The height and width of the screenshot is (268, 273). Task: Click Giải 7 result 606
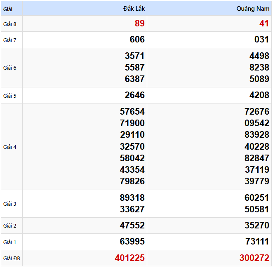pyautogui.click(x=137, y=40)
